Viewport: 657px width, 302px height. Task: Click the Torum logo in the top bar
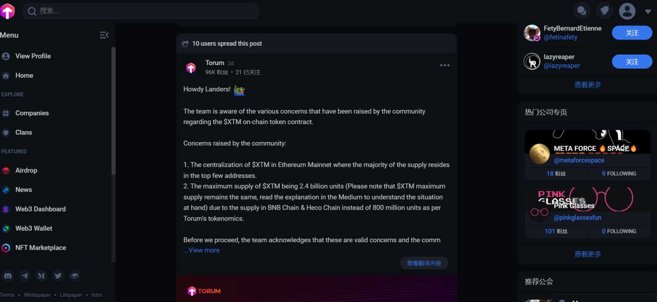8,11
